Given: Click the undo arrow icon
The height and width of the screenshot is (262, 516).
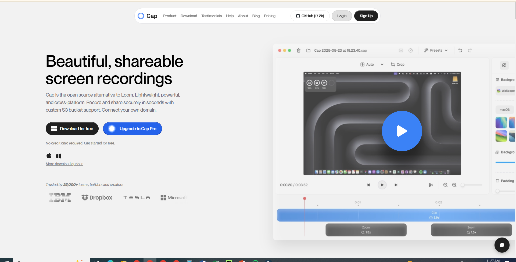Looking at the screenshot, I should coord(460,50).
